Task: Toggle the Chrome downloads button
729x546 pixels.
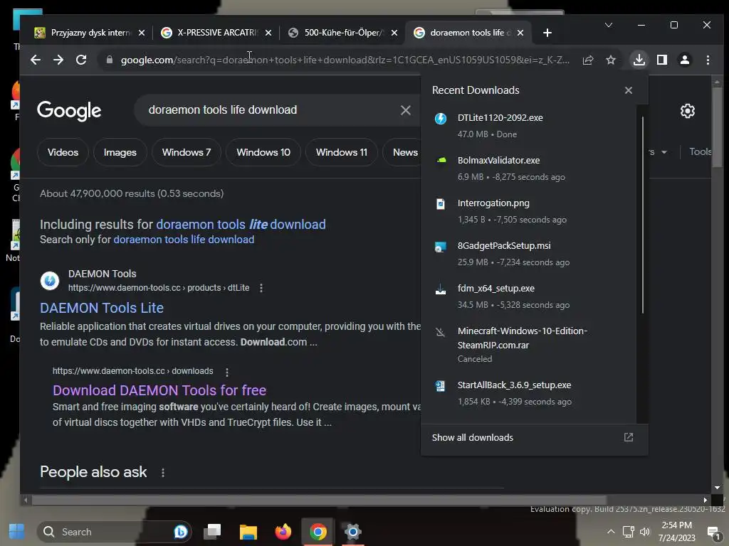Action: pyautogui.click(x=639, y=60)
